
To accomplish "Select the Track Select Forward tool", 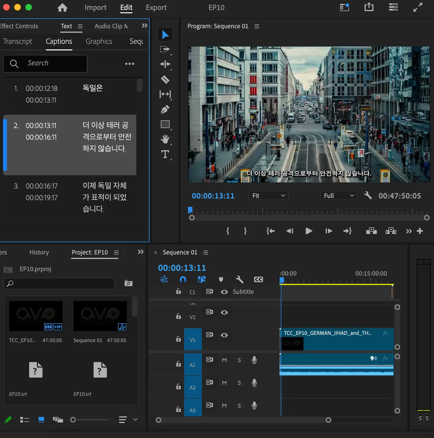I will (x=165, y=49).
